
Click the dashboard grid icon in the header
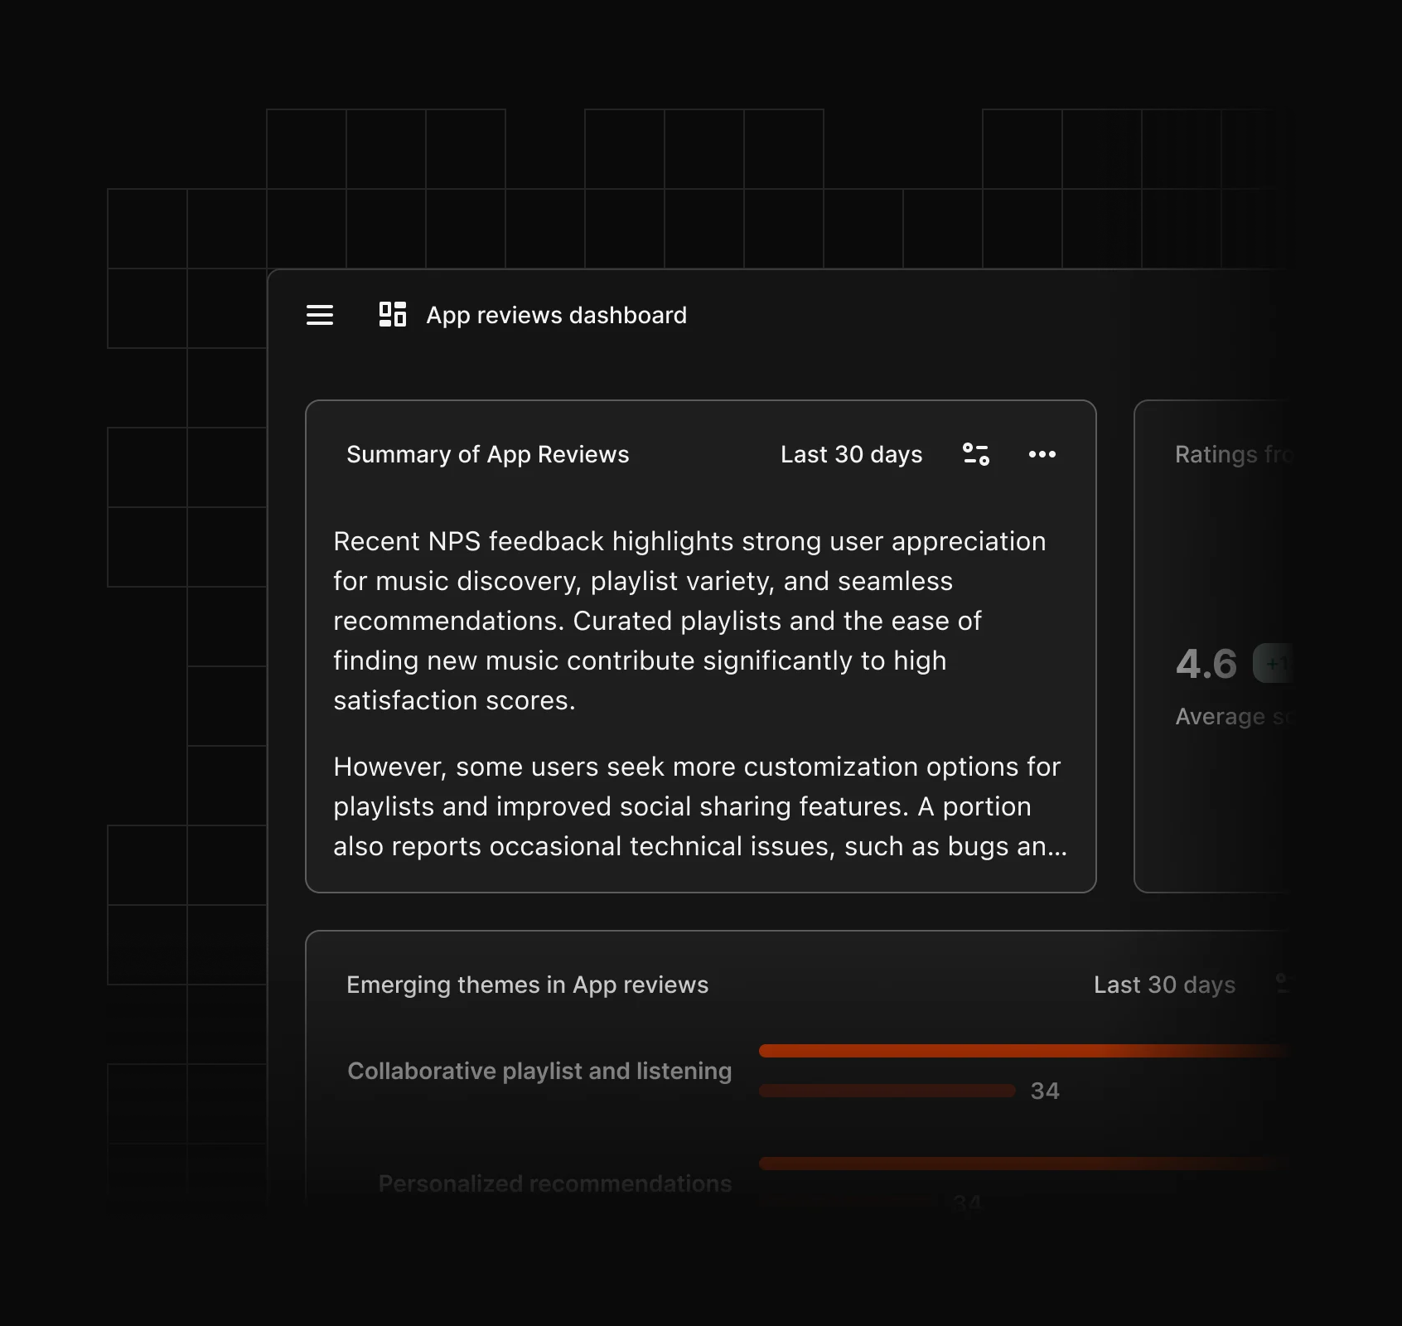(x=392, y=315)
